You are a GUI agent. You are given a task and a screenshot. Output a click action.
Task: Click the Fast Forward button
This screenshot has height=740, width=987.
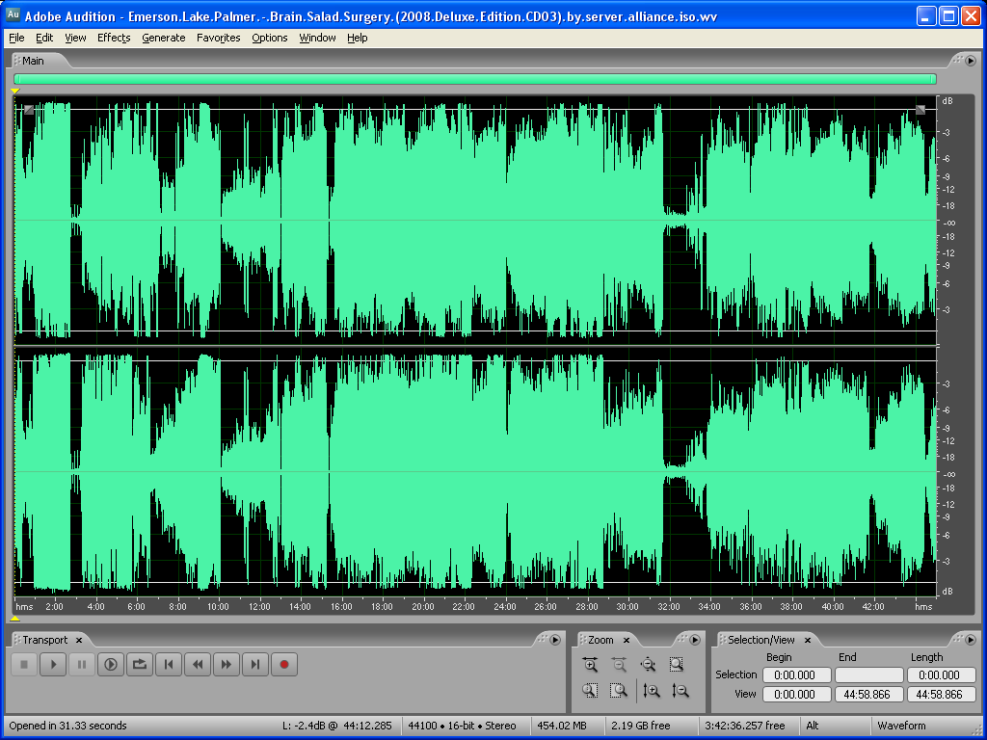pos(227,665)
